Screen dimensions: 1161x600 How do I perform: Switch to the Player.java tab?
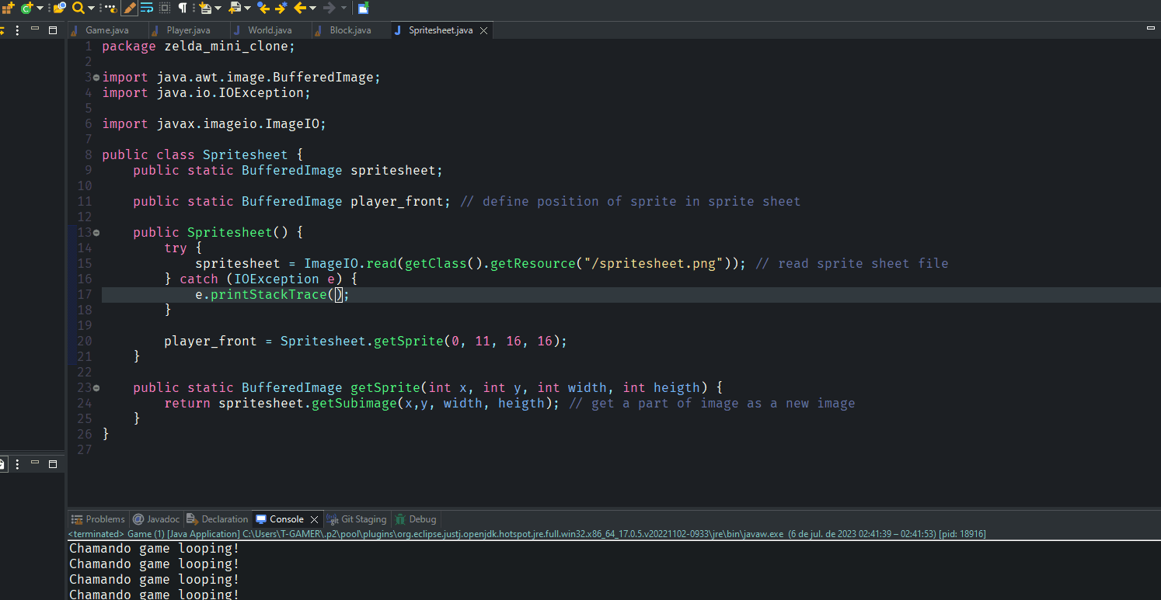coord(188,30)
